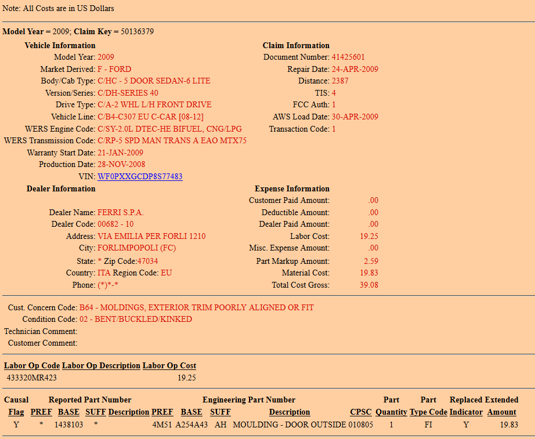Select the dealer name FERRI S.P.A.
This screenshot has height=439, width=535.
[x=120, y=212]
